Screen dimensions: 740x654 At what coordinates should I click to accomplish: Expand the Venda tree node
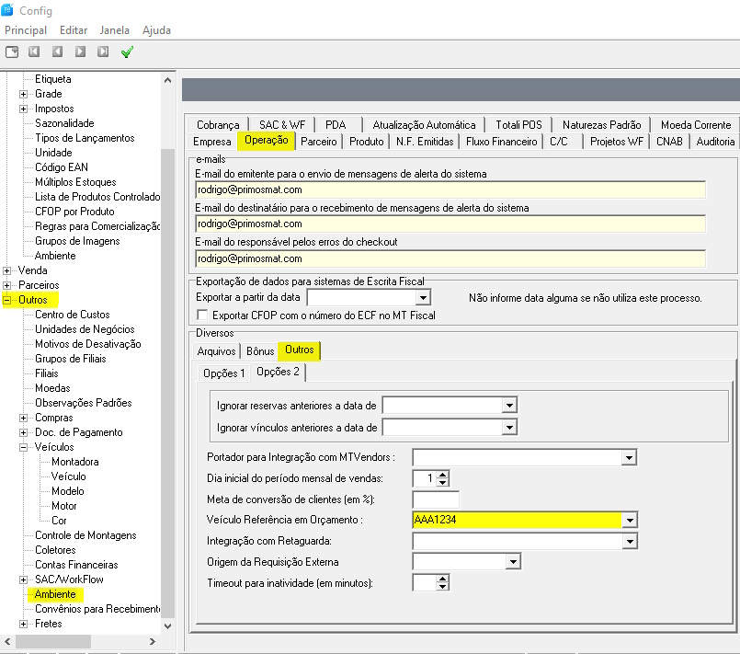coord(8,270)
